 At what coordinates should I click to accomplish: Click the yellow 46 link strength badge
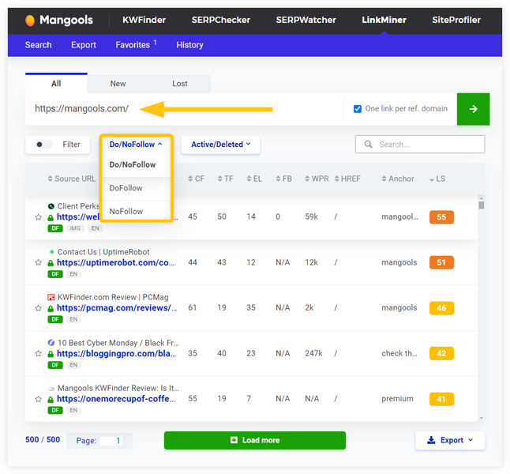point(441,308)
